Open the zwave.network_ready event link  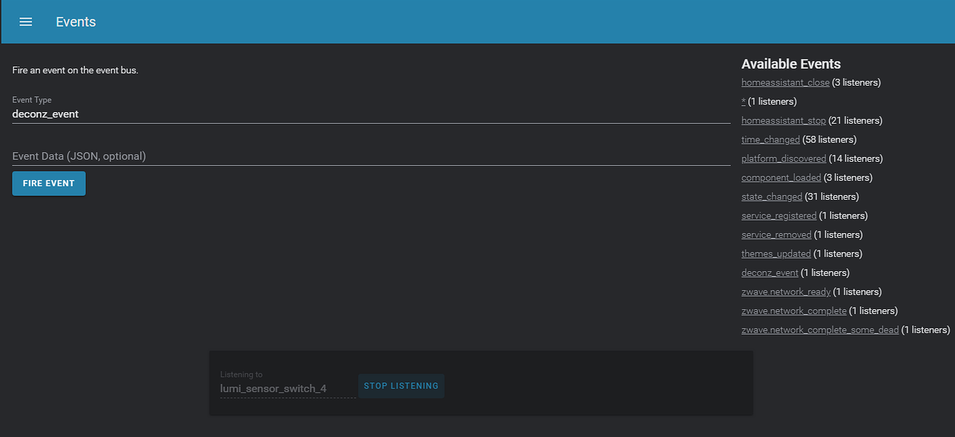click(x=785, y=291)
